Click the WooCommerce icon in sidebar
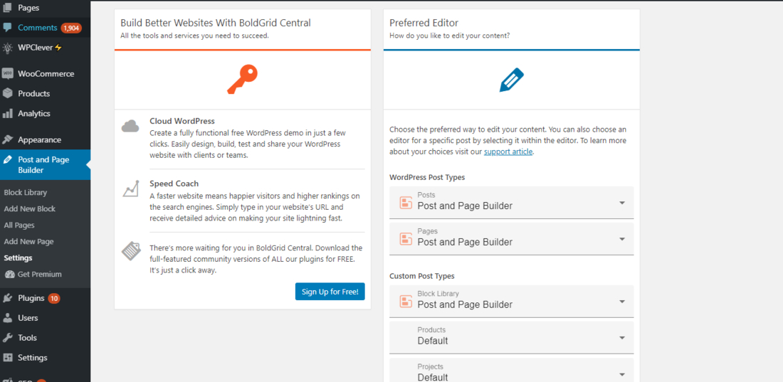The image size is (783, 382). coord(8,73)
